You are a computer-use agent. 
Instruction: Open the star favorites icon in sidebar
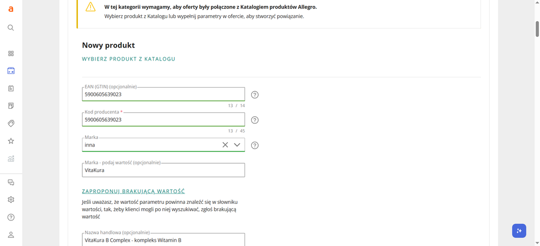pyautogui.click(x=11, y=141)
